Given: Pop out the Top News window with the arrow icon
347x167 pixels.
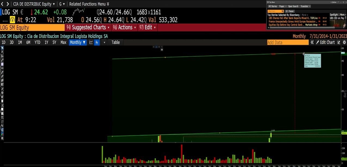Looking at the screenshot, I should [x=338, y=2].
